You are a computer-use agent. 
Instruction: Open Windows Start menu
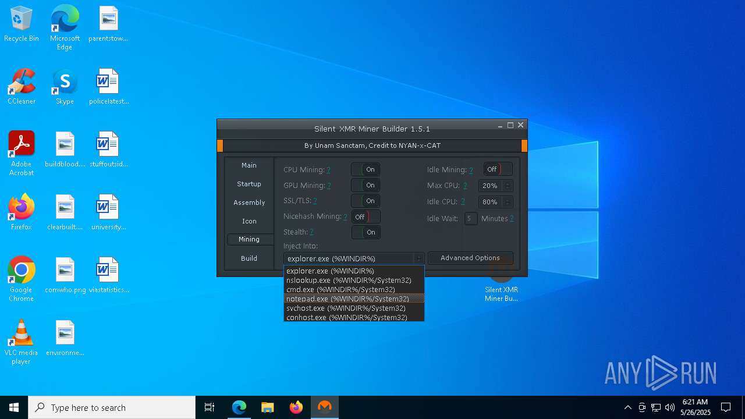(14, 407)
